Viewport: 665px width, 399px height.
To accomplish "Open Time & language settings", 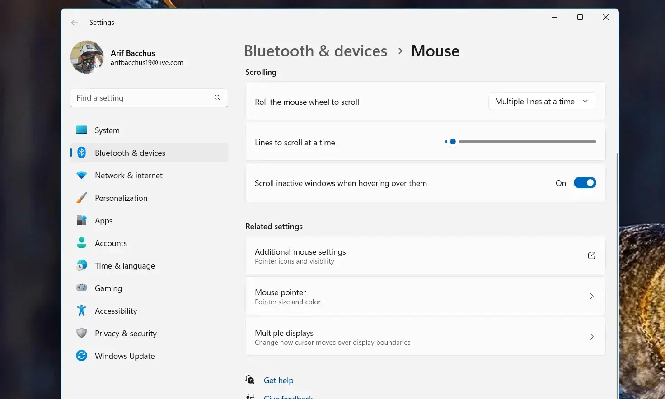I will [149, 265].
